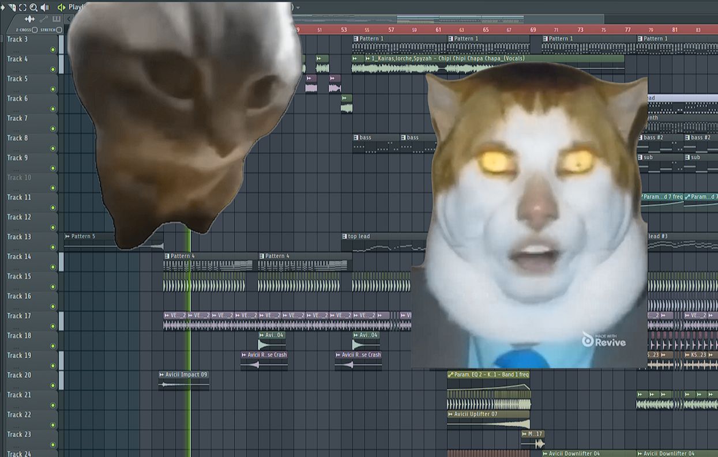
Task: Click bar 53 on the timeline ruler
Action: [x=344, y=29]
